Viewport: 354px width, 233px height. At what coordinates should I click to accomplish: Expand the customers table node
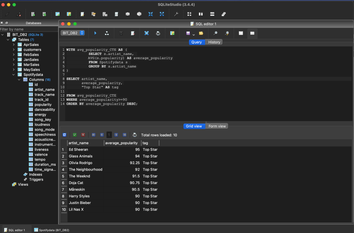(14, 50)
